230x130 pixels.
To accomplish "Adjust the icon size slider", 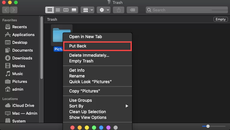I will (x=208, y=126).
